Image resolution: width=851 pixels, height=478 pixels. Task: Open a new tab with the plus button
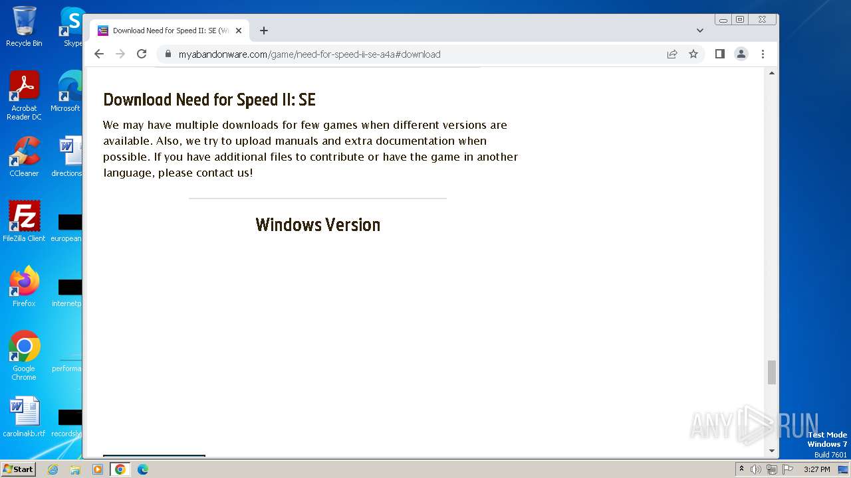click(264, 31)
